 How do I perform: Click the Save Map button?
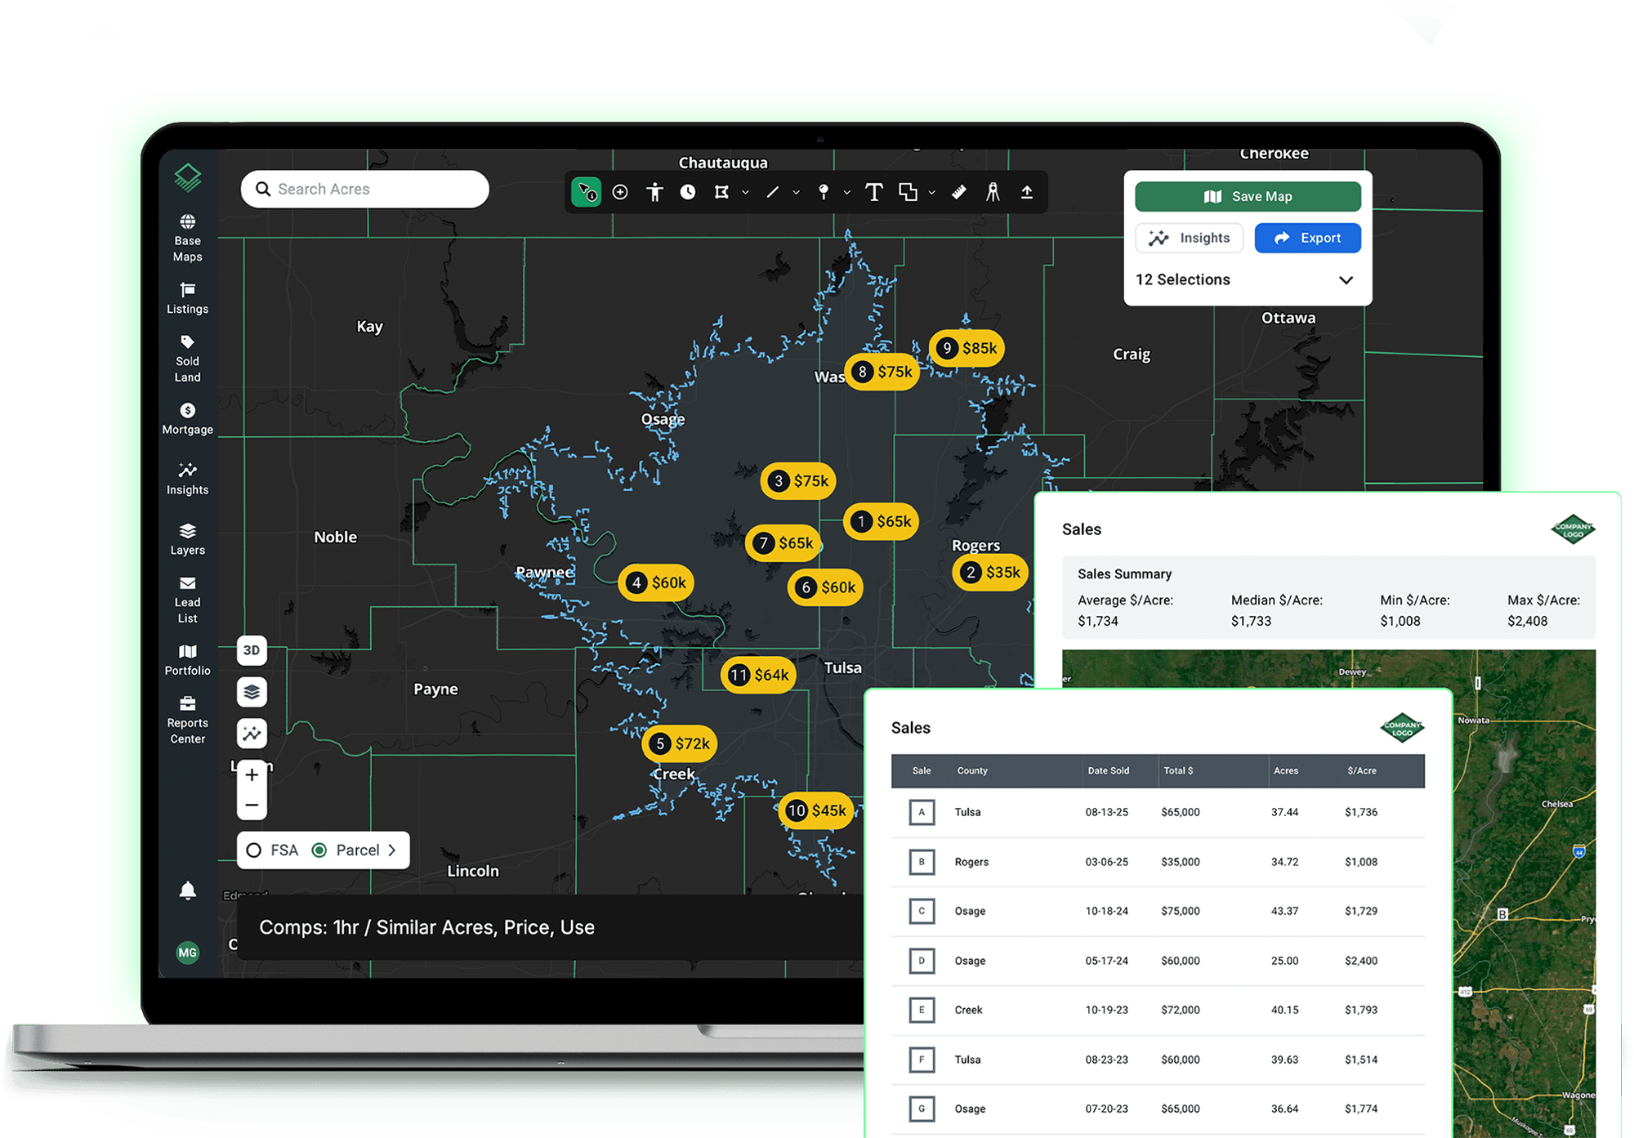pos(1248,197)
